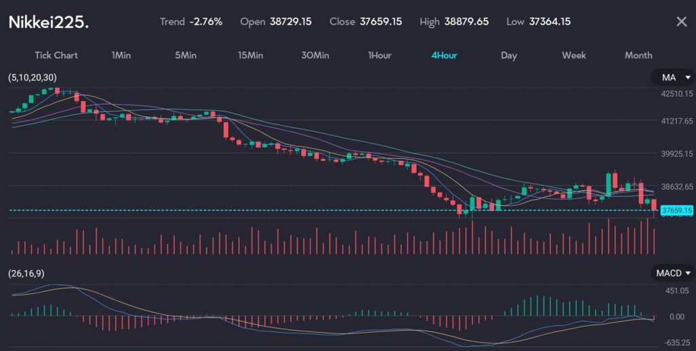Open the MA indicator dropdown
This screenshot has height=351, width=696.
(x=672, y=77)
